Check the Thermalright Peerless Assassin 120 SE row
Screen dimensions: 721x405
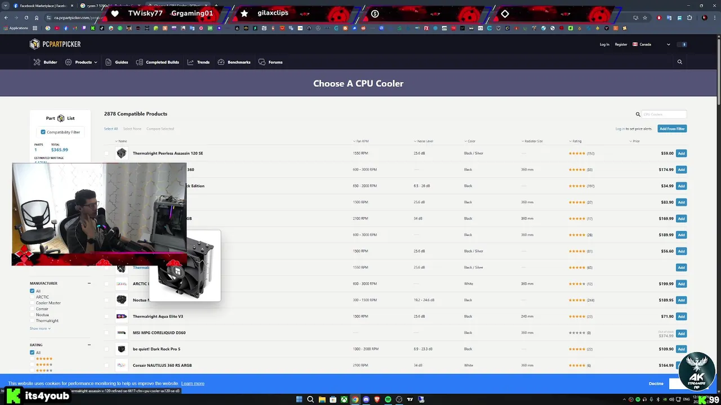pyautogui.click(x=106, y=154)
